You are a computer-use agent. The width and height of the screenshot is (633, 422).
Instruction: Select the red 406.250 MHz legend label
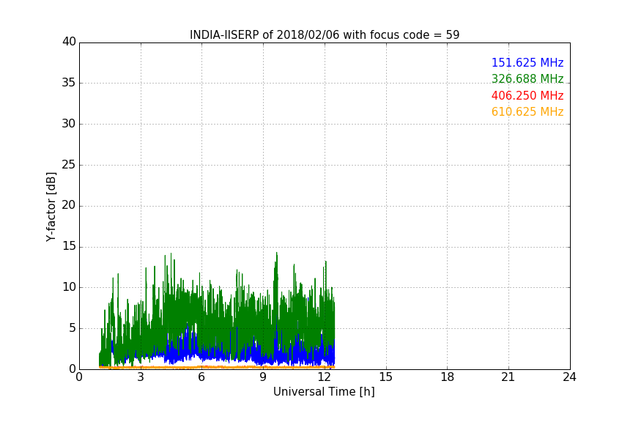point(527,96)
